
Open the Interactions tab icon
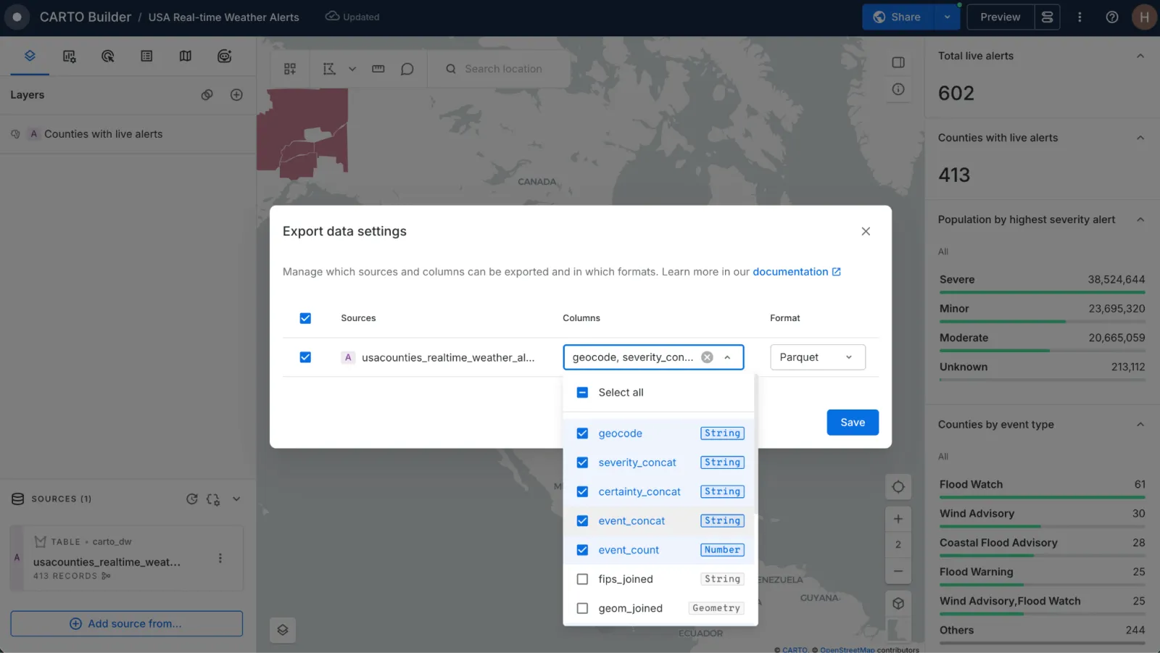click(x=107, y=56)
